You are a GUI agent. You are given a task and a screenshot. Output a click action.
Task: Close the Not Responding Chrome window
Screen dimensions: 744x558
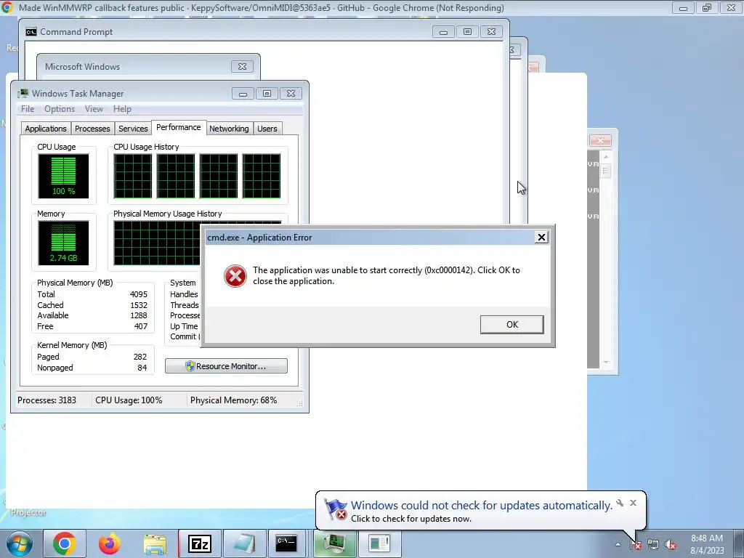coord(731,7)
